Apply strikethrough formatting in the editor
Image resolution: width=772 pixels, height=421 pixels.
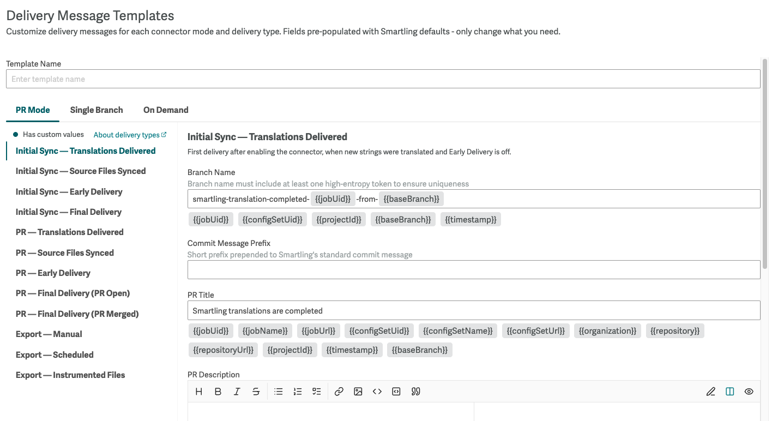pyautogui.click(x=256, y=392)
